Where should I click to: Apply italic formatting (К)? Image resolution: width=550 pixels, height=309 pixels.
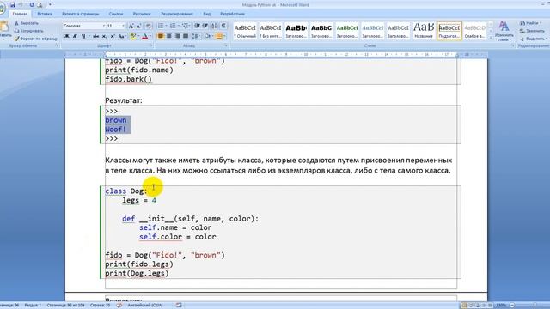click(x=75, y=36)
